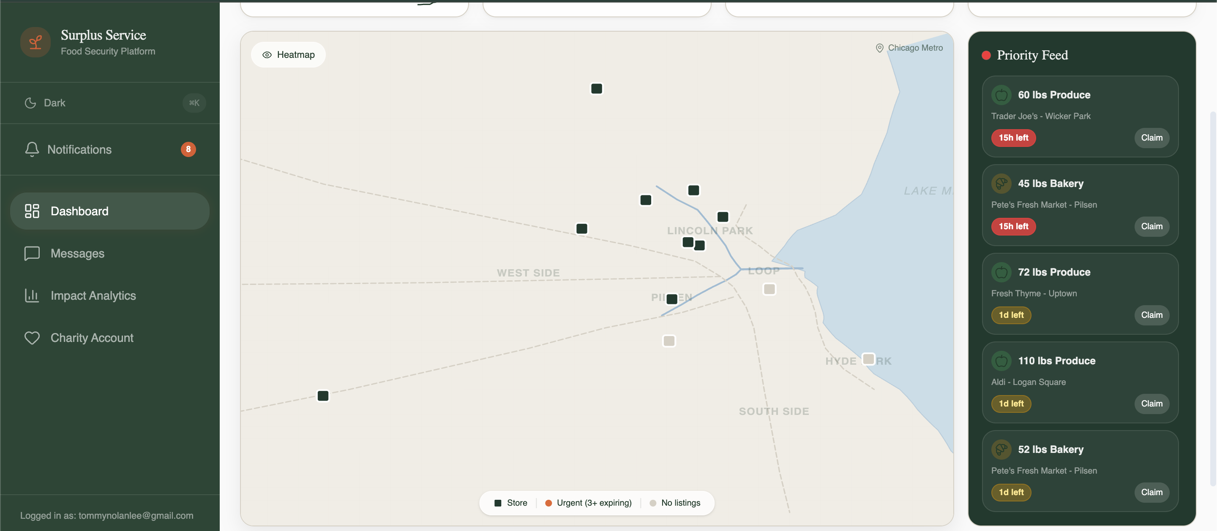Click the Messages chat bubble icon
The height and width of the screenshot is (531, 1217).
pyautogui.click(x=32, y=253)
